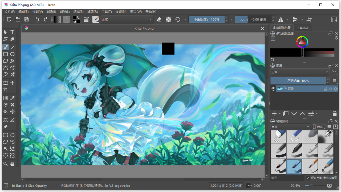Viewport: 341px width, 192px height.
Task: Select the Freehand Brush tool
Action: click(5, 47)
